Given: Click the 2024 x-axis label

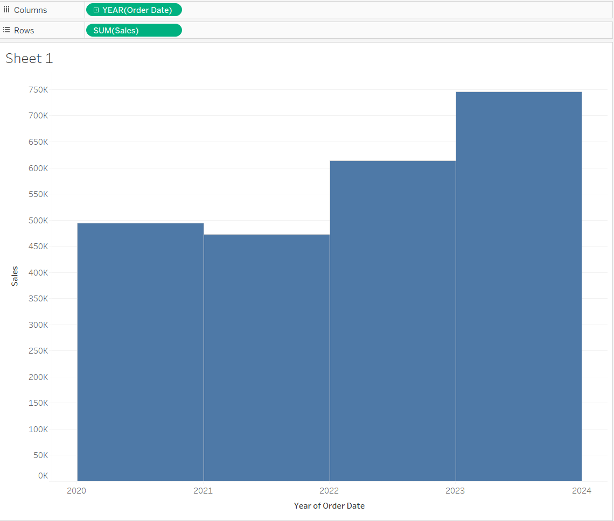Looking at the screenshot, I should [582, 490].
